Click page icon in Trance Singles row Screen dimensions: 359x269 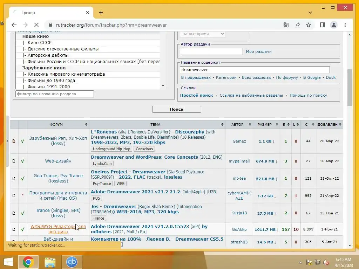coord(14,213)
